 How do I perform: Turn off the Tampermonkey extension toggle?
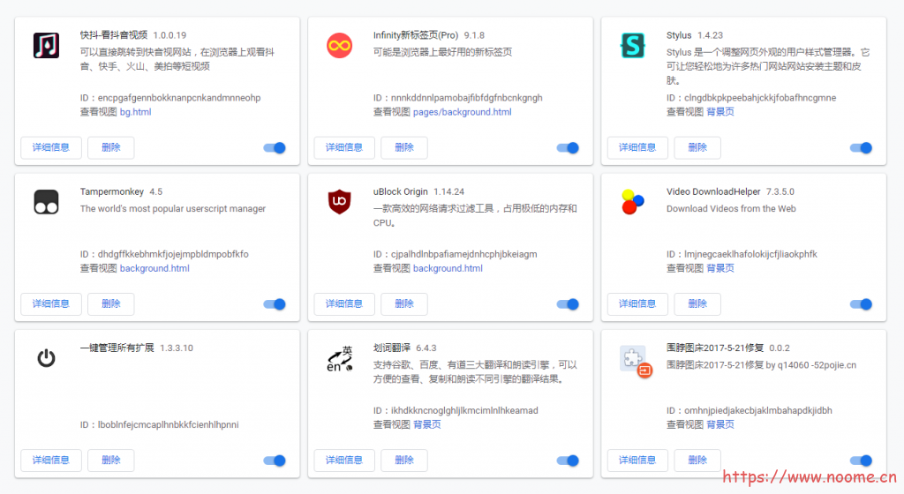[275, 304]
